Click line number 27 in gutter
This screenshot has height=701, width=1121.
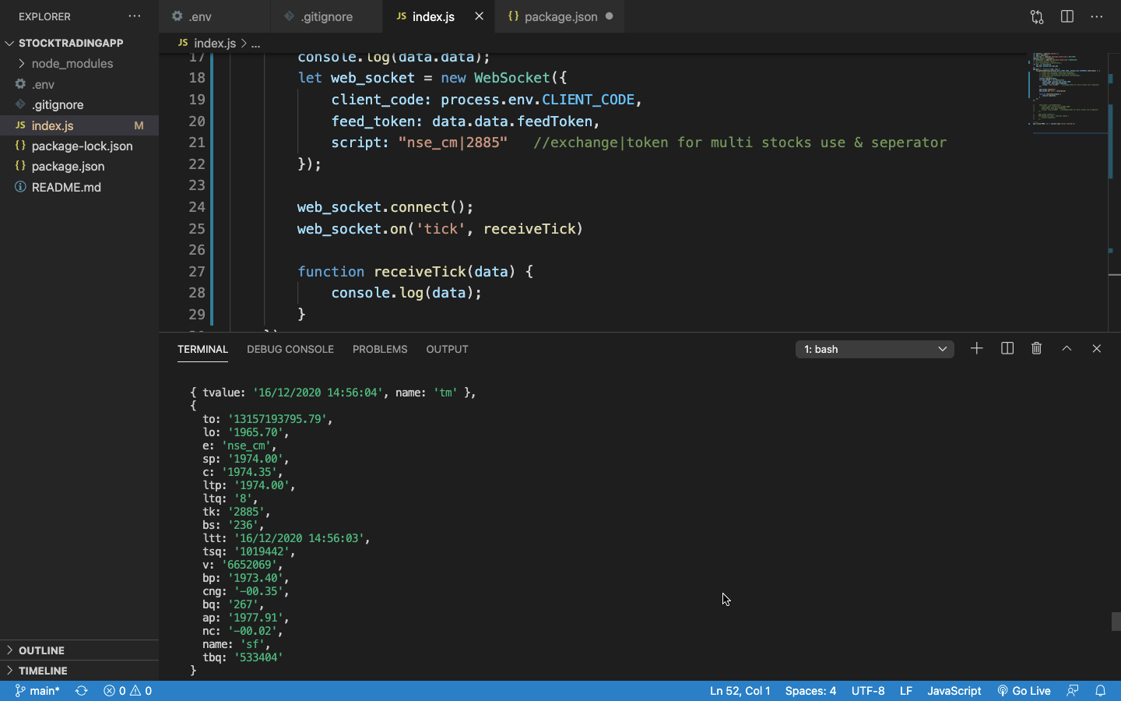click(197, 272)
